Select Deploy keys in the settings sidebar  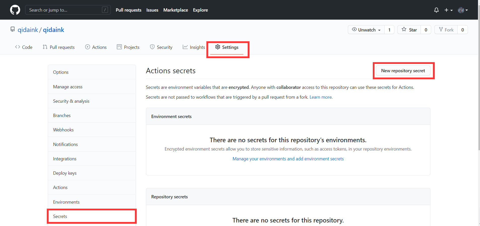65,173
